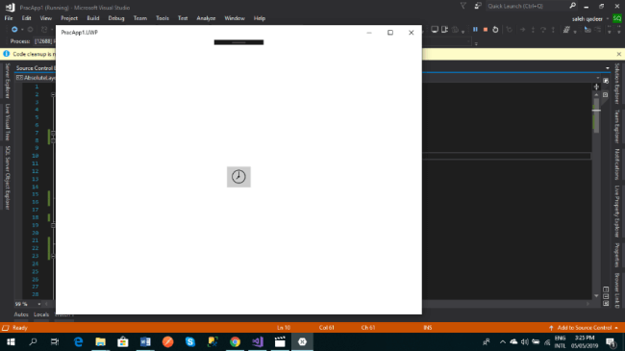Click the Show Next Statement arrow icon
This screenshot has width=625, height=351.
pos(522,30)
